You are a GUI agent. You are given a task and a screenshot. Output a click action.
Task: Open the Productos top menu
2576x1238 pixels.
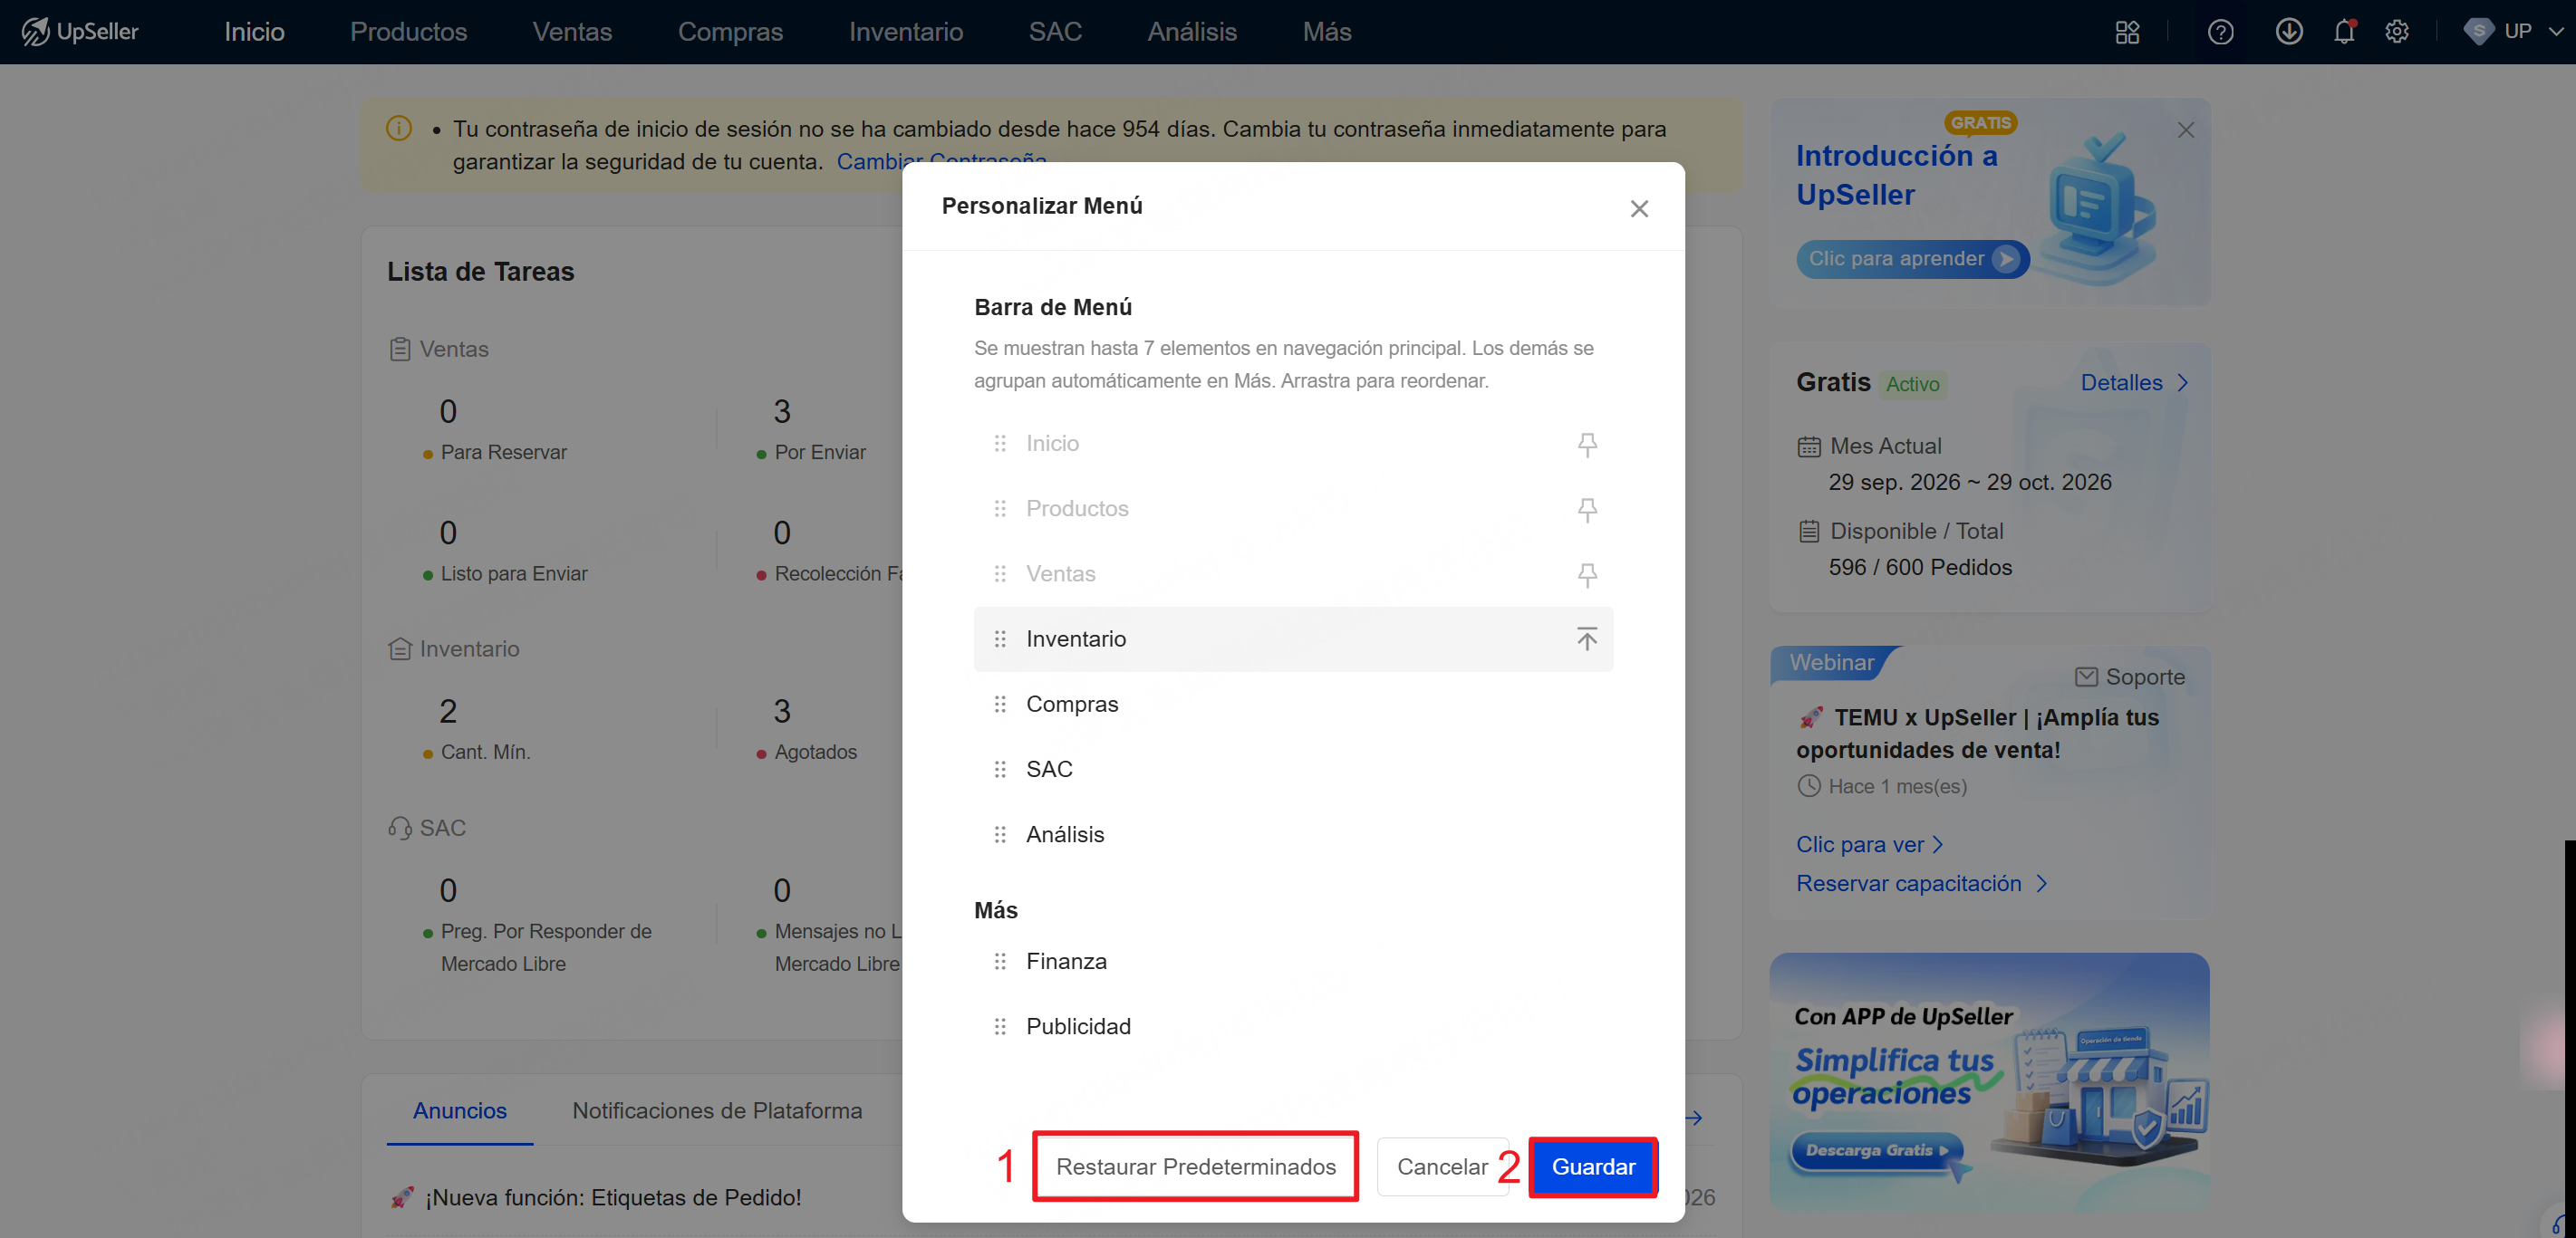coord(408,32)
